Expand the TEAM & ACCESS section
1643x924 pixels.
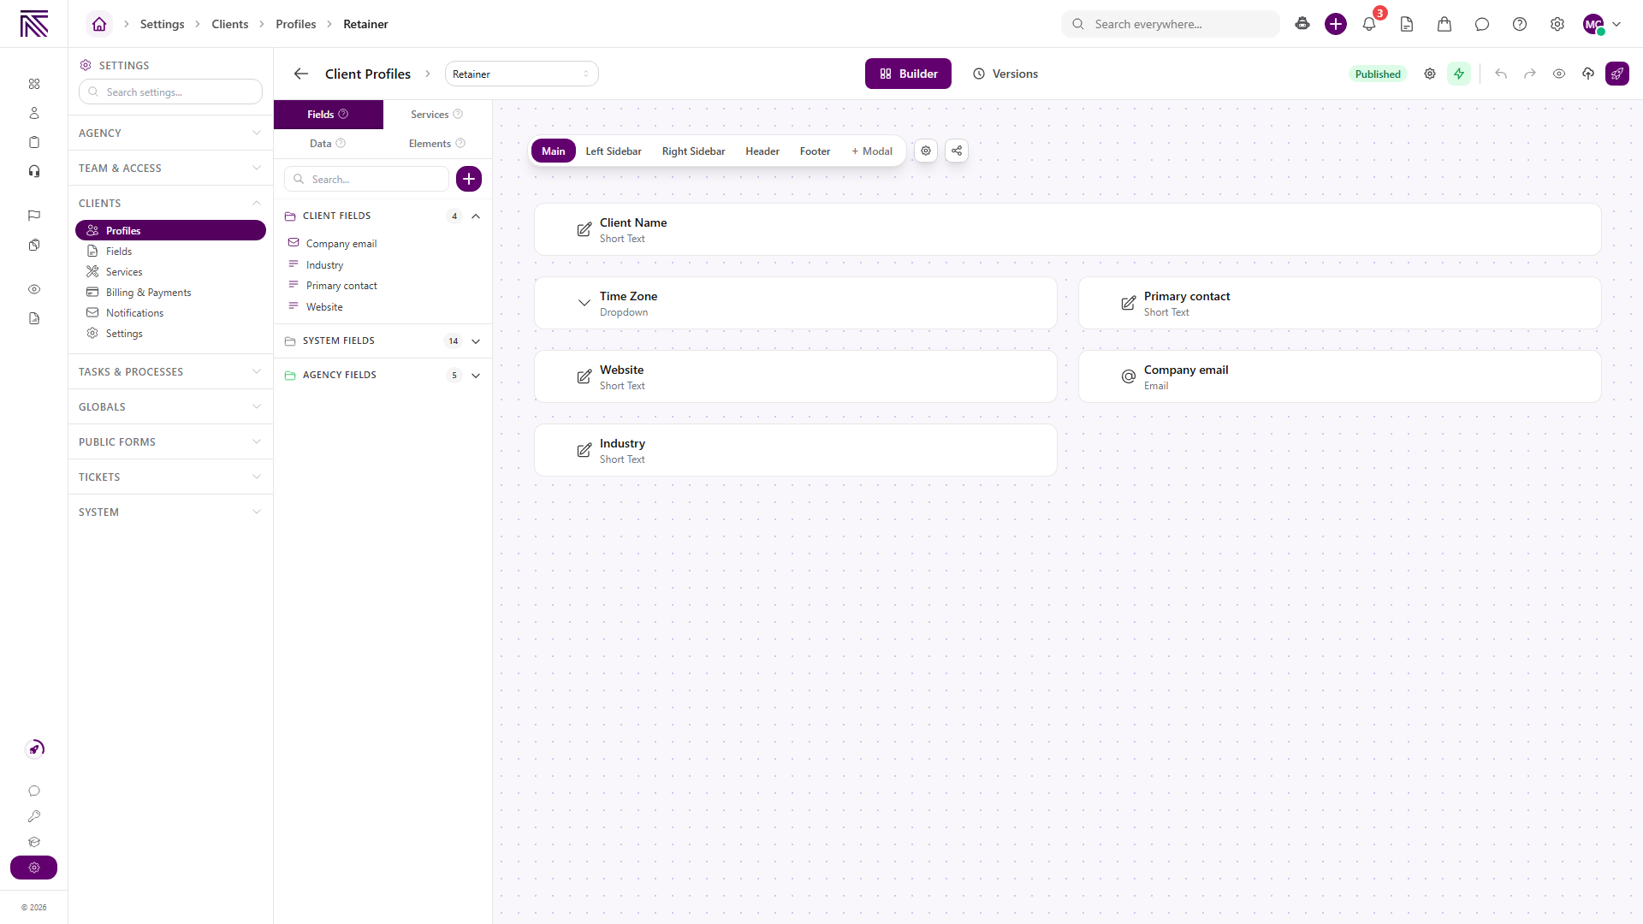pos(170,168)
